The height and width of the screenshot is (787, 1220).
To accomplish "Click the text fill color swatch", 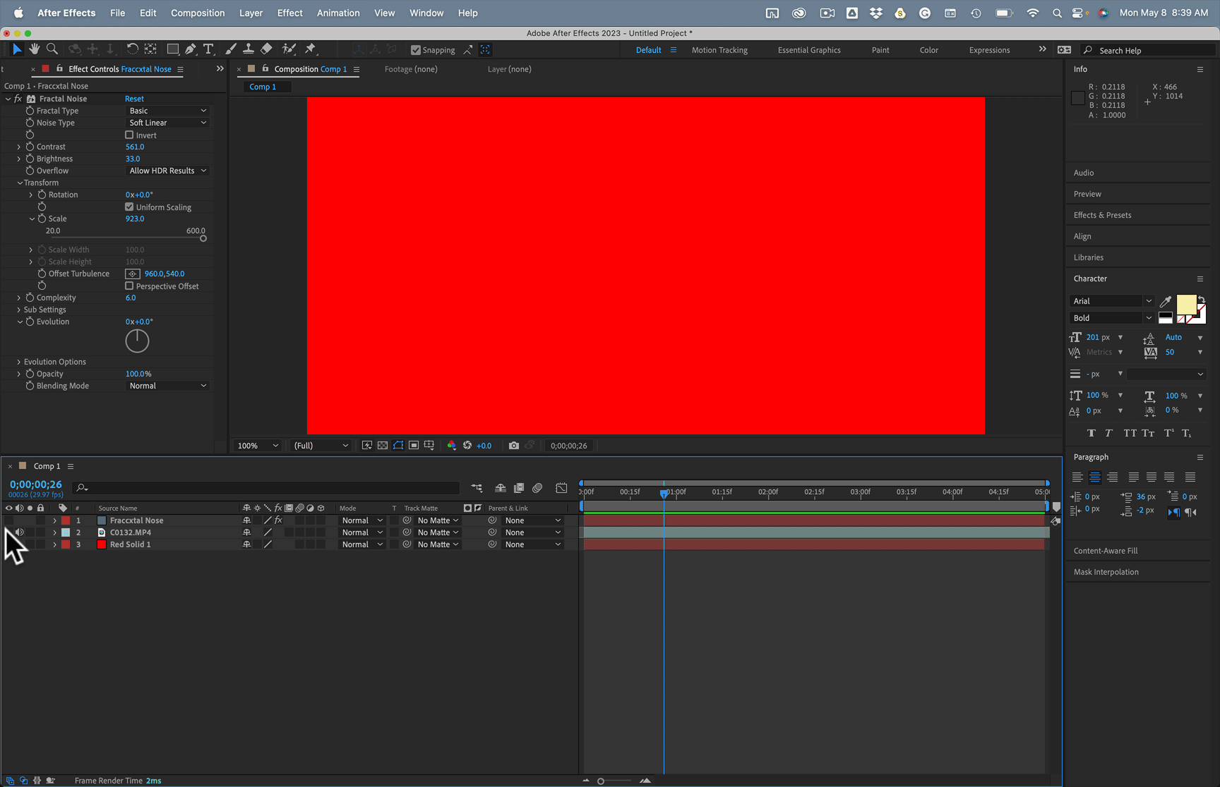I will pos(1186,305).
